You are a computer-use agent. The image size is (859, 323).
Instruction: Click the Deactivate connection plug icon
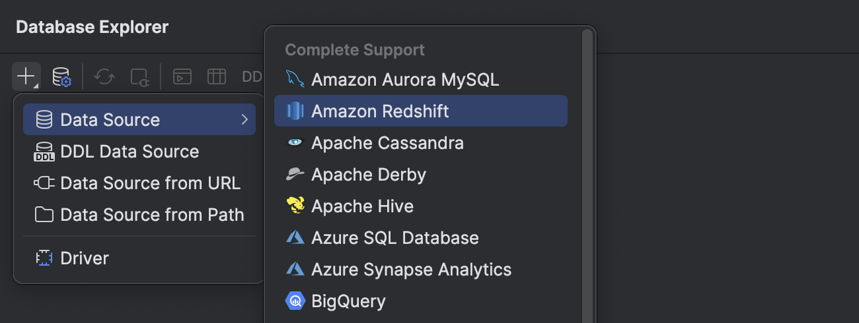(x=139, y=76)
